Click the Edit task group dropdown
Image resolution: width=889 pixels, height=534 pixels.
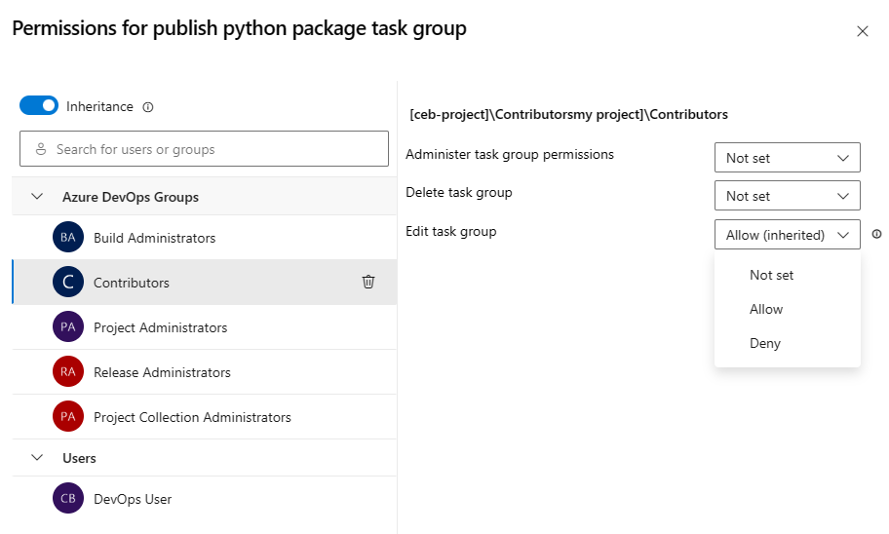tap(787, 235)
